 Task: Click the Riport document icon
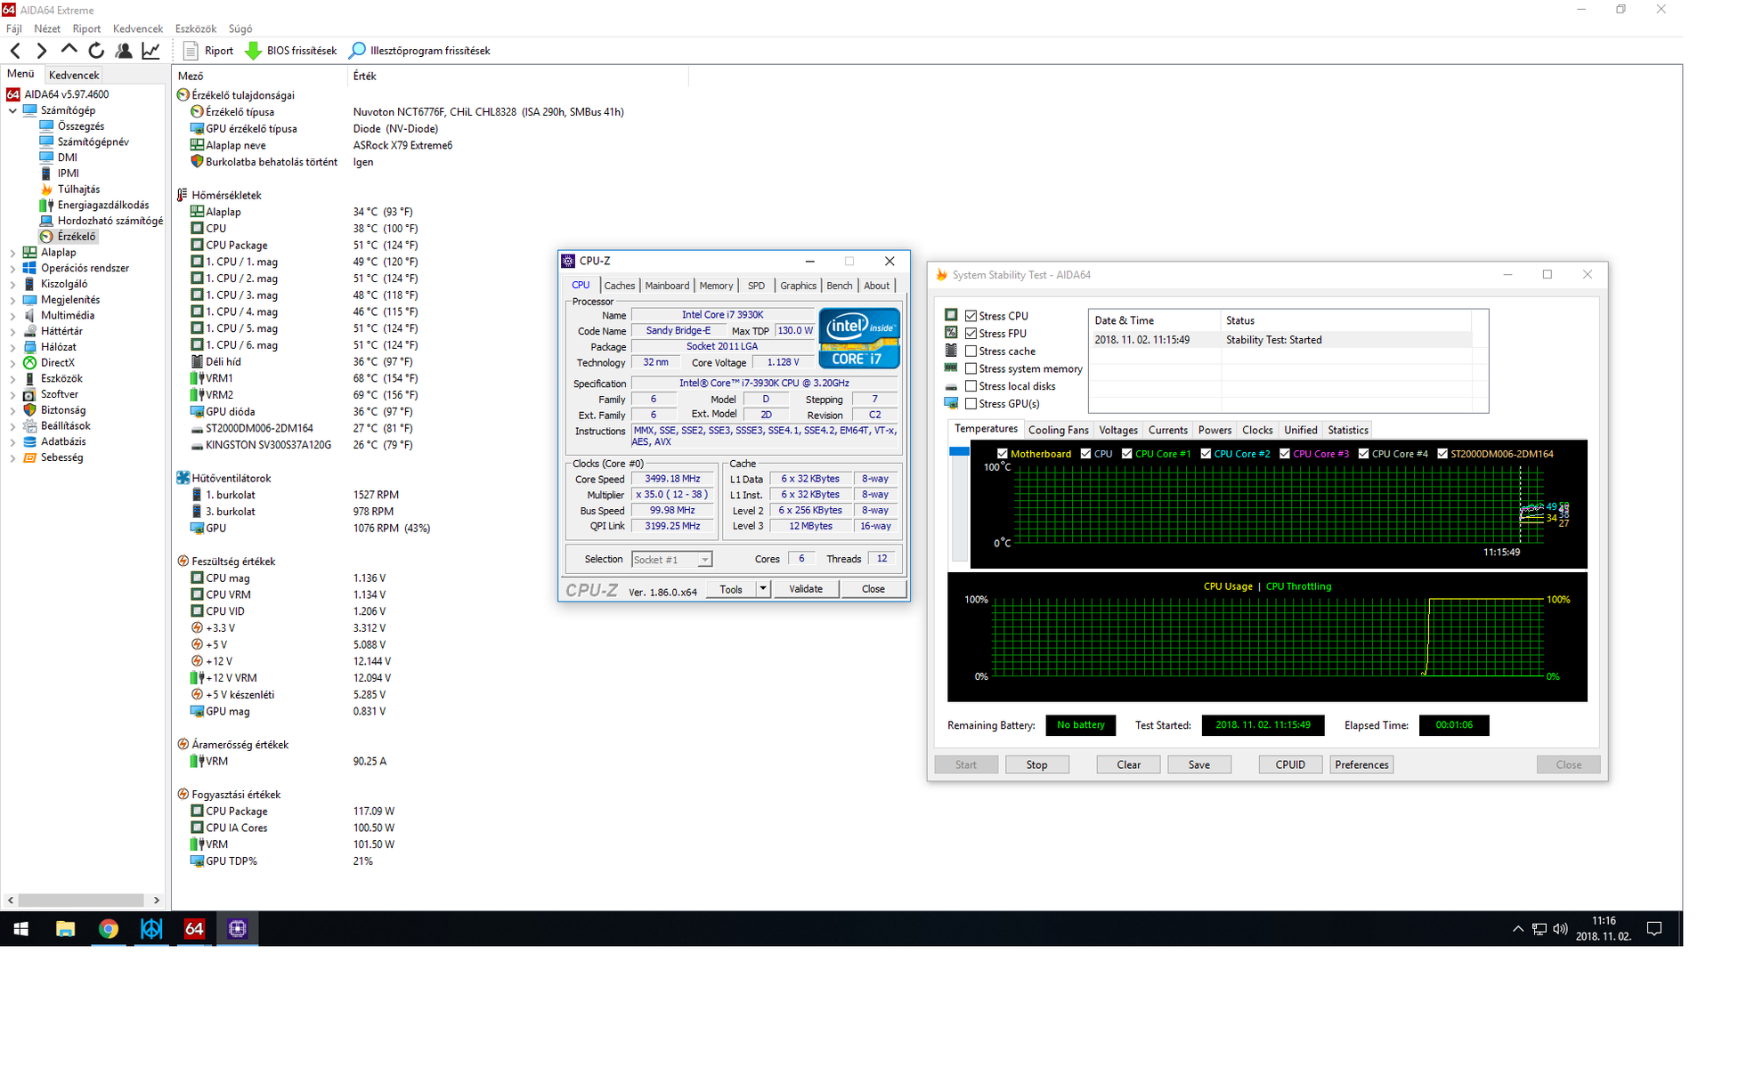tap(191, 51)
